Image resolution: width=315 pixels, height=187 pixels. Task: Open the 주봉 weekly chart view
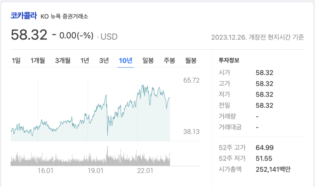pyautogui.click(x=169, y=61)
